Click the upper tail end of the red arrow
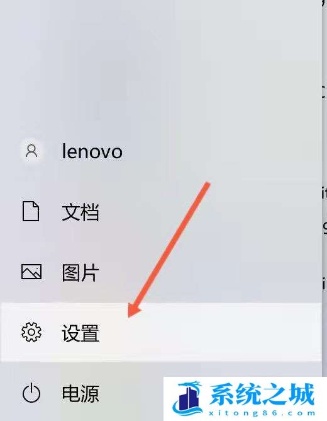The image size is (327, 421). [x=207, y=185]
